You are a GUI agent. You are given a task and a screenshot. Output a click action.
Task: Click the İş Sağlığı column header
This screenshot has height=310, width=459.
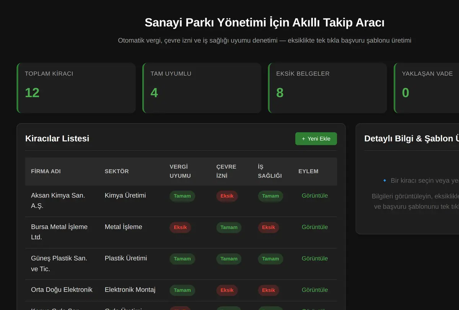pos(270,171)
